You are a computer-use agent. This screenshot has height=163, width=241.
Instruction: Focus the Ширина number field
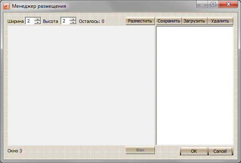(x=30, y=21)
